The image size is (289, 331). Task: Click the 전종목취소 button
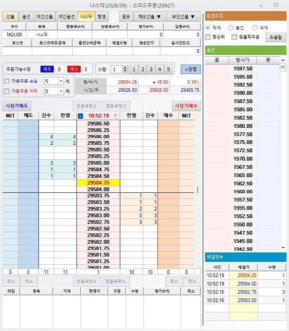pyautogui.click(x=86, y=281)
